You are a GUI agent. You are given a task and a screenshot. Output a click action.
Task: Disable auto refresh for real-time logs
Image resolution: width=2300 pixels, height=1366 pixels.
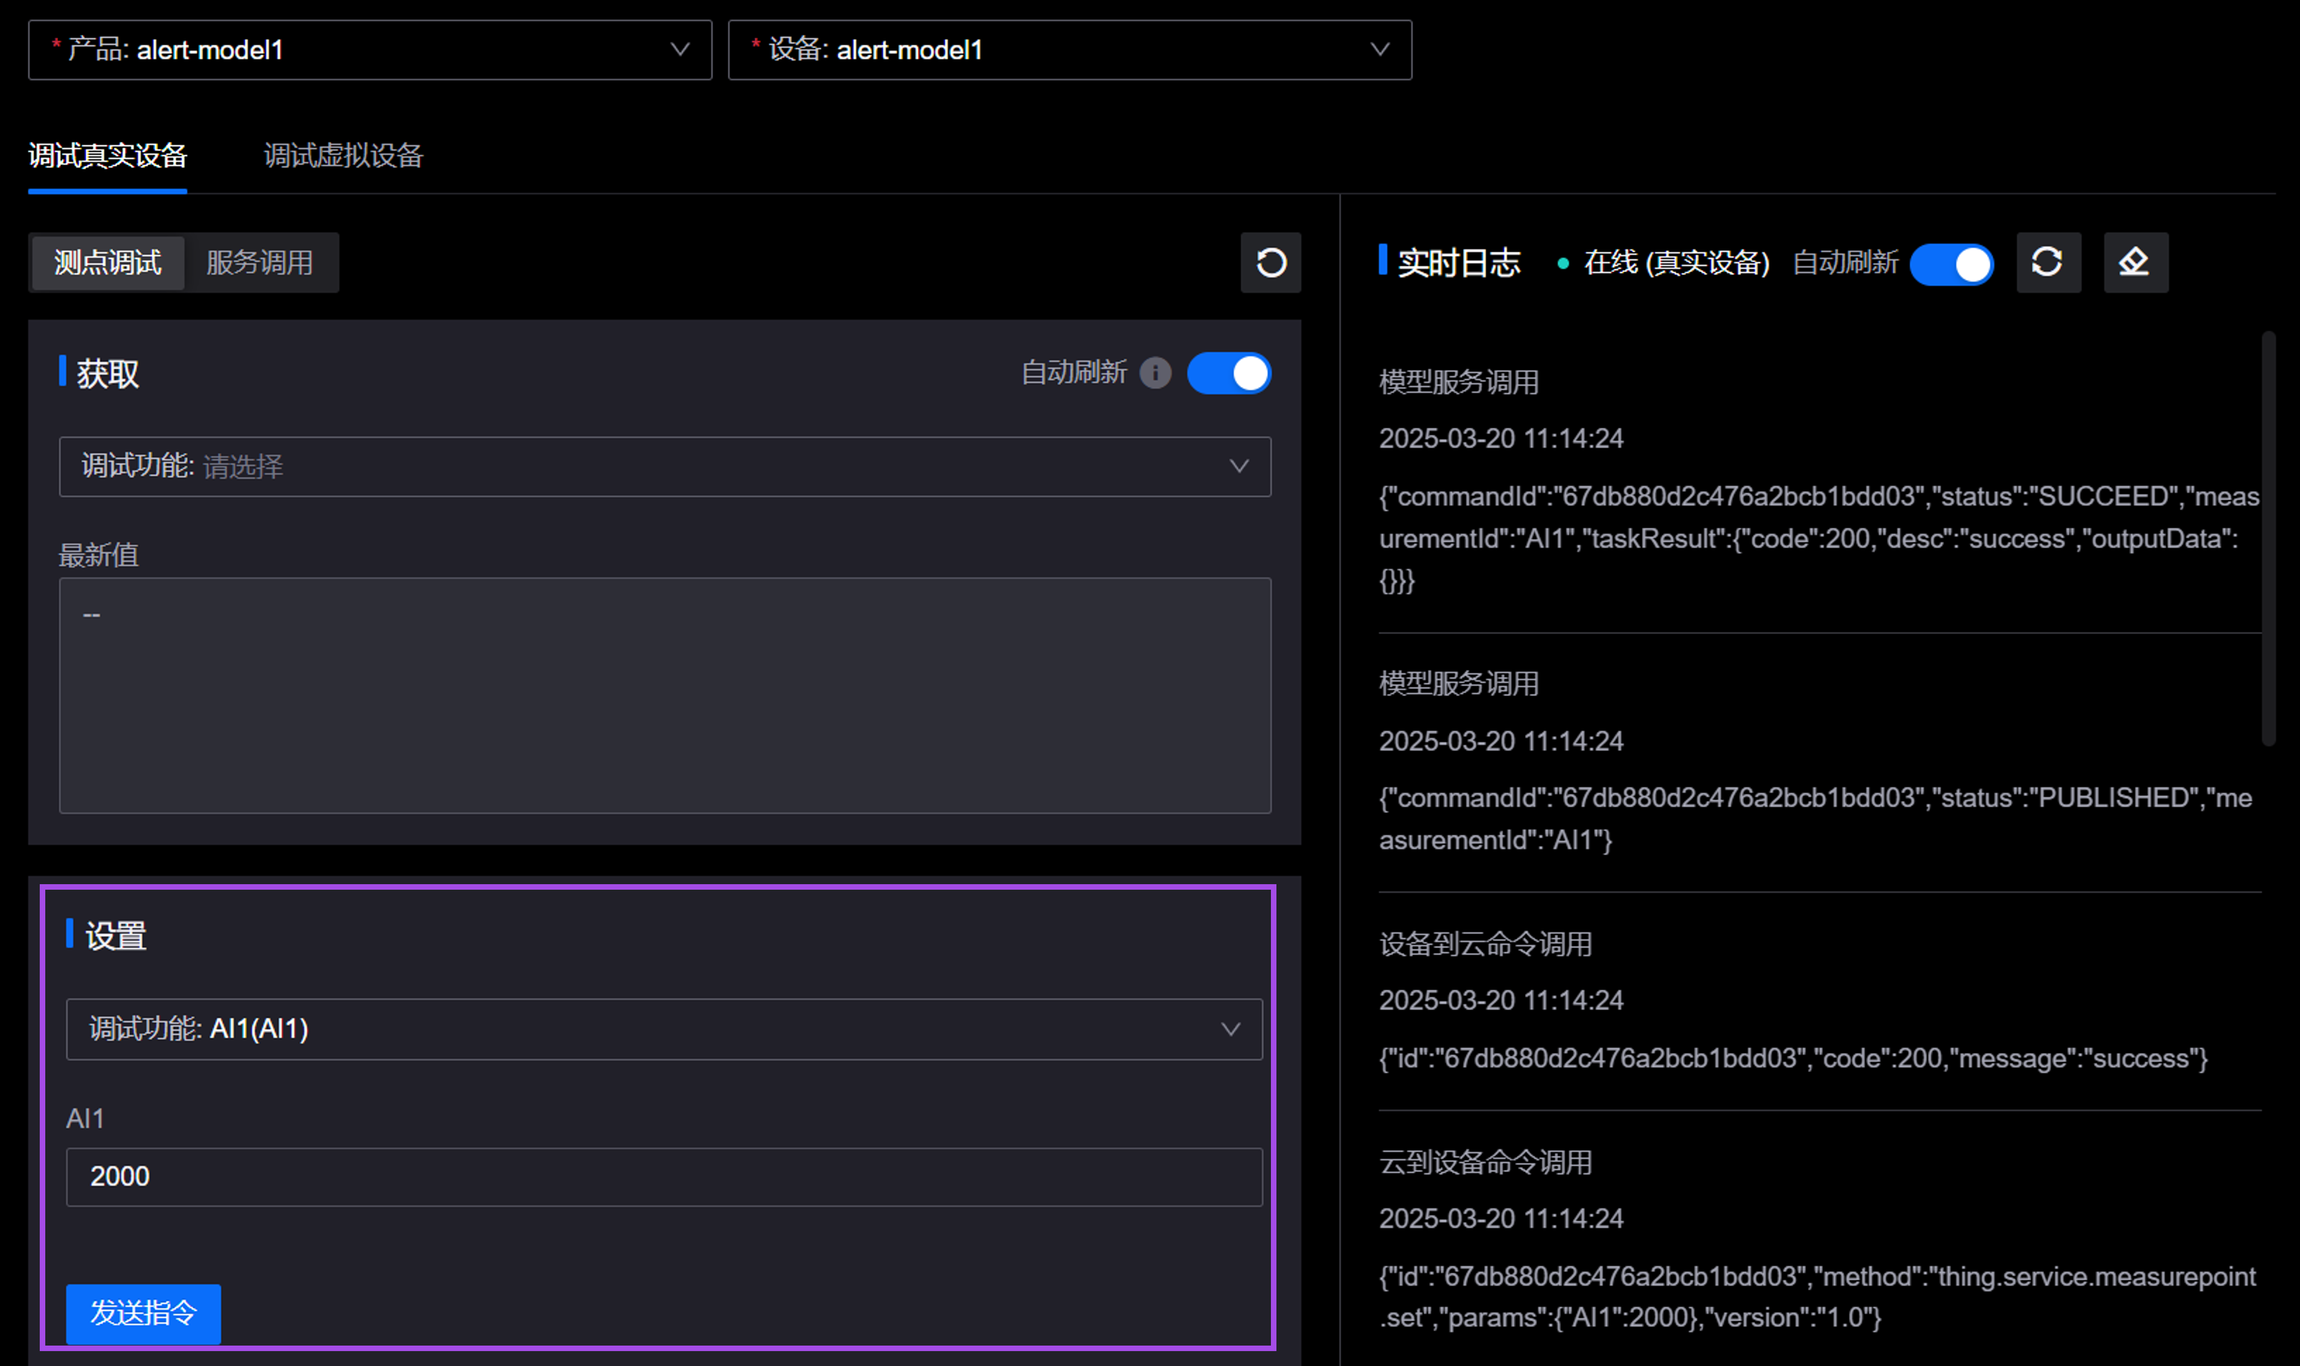pyautogui.click(x=1951, y=264)
